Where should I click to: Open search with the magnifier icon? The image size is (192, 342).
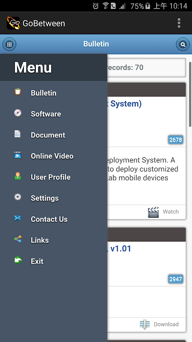point(183,44)
